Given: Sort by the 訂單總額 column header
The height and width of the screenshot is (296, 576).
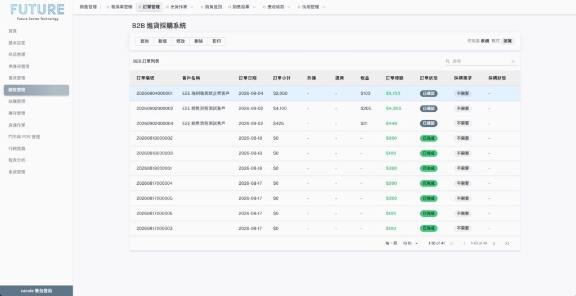Looking at the screenshot, I should tap(394, 78).
